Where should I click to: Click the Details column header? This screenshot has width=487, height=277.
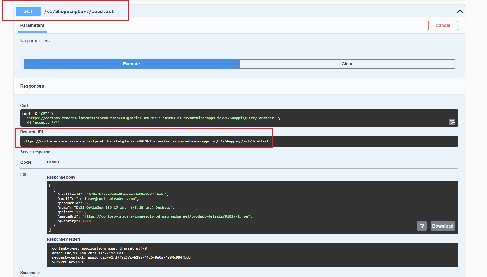pyautogui.click(x=53, y=162)
